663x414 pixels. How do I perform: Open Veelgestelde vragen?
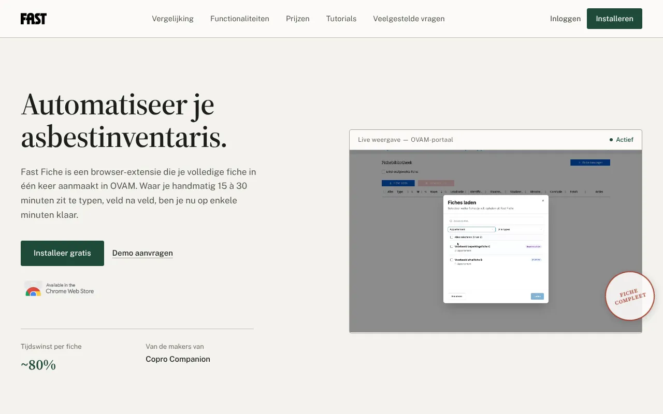tap(409, 19)
